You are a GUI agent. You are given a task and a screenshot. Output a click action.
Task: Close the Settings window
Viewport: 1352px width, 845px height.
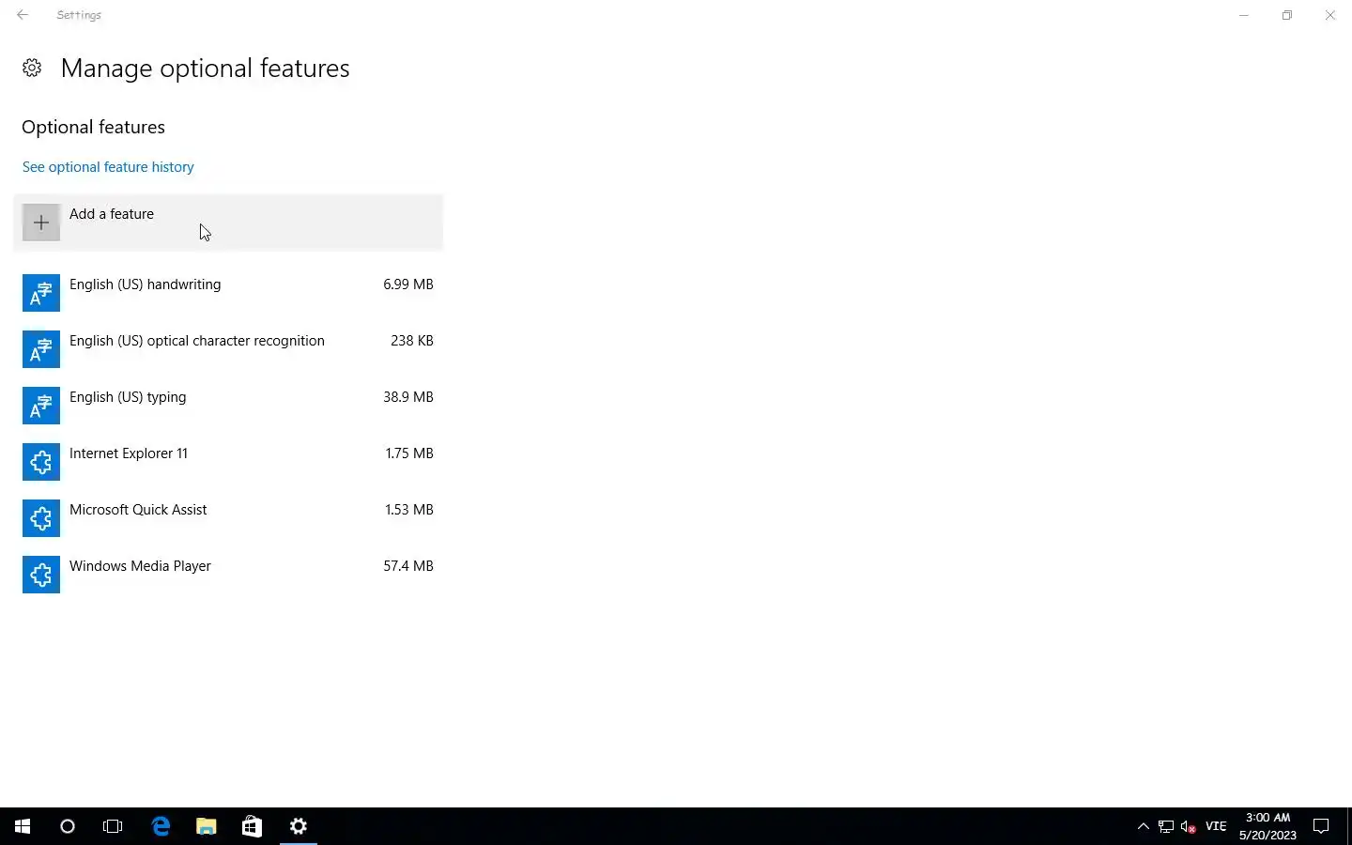(x=1330, y=15)
